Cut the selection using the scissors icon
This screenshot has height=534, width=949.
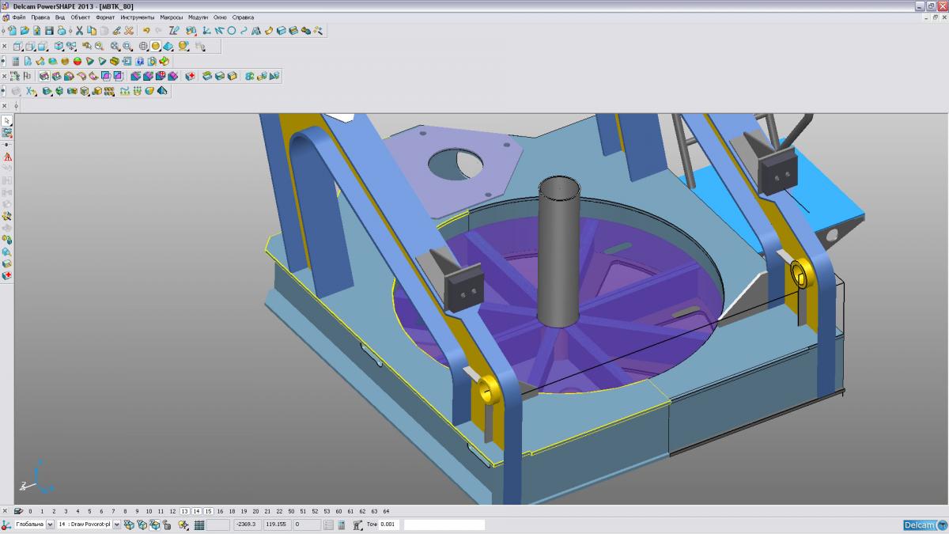tap(80, 31)
